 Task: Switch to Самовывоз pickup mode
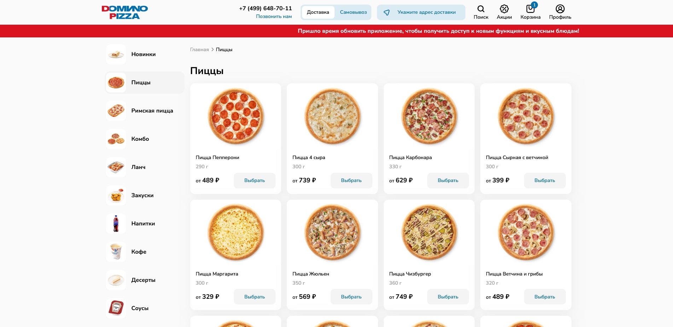pos(353,12)
